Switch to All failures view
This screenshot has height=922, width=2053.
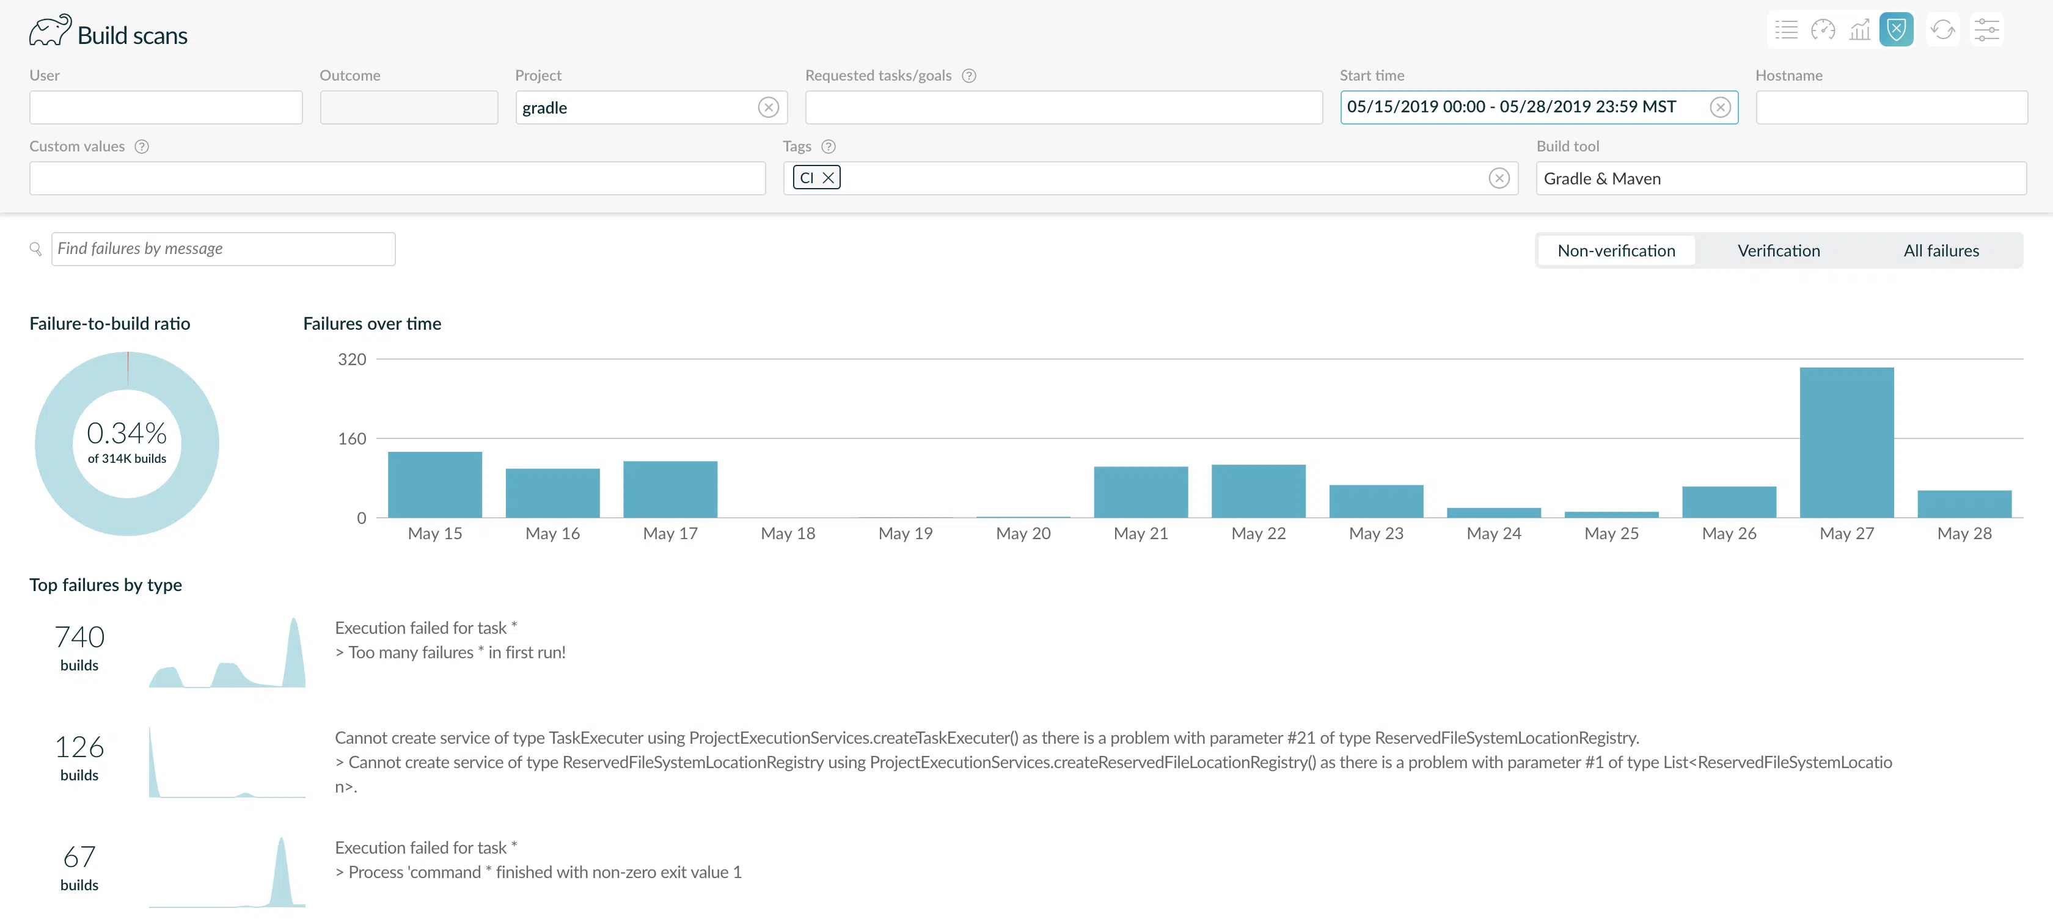(1941, 251)
